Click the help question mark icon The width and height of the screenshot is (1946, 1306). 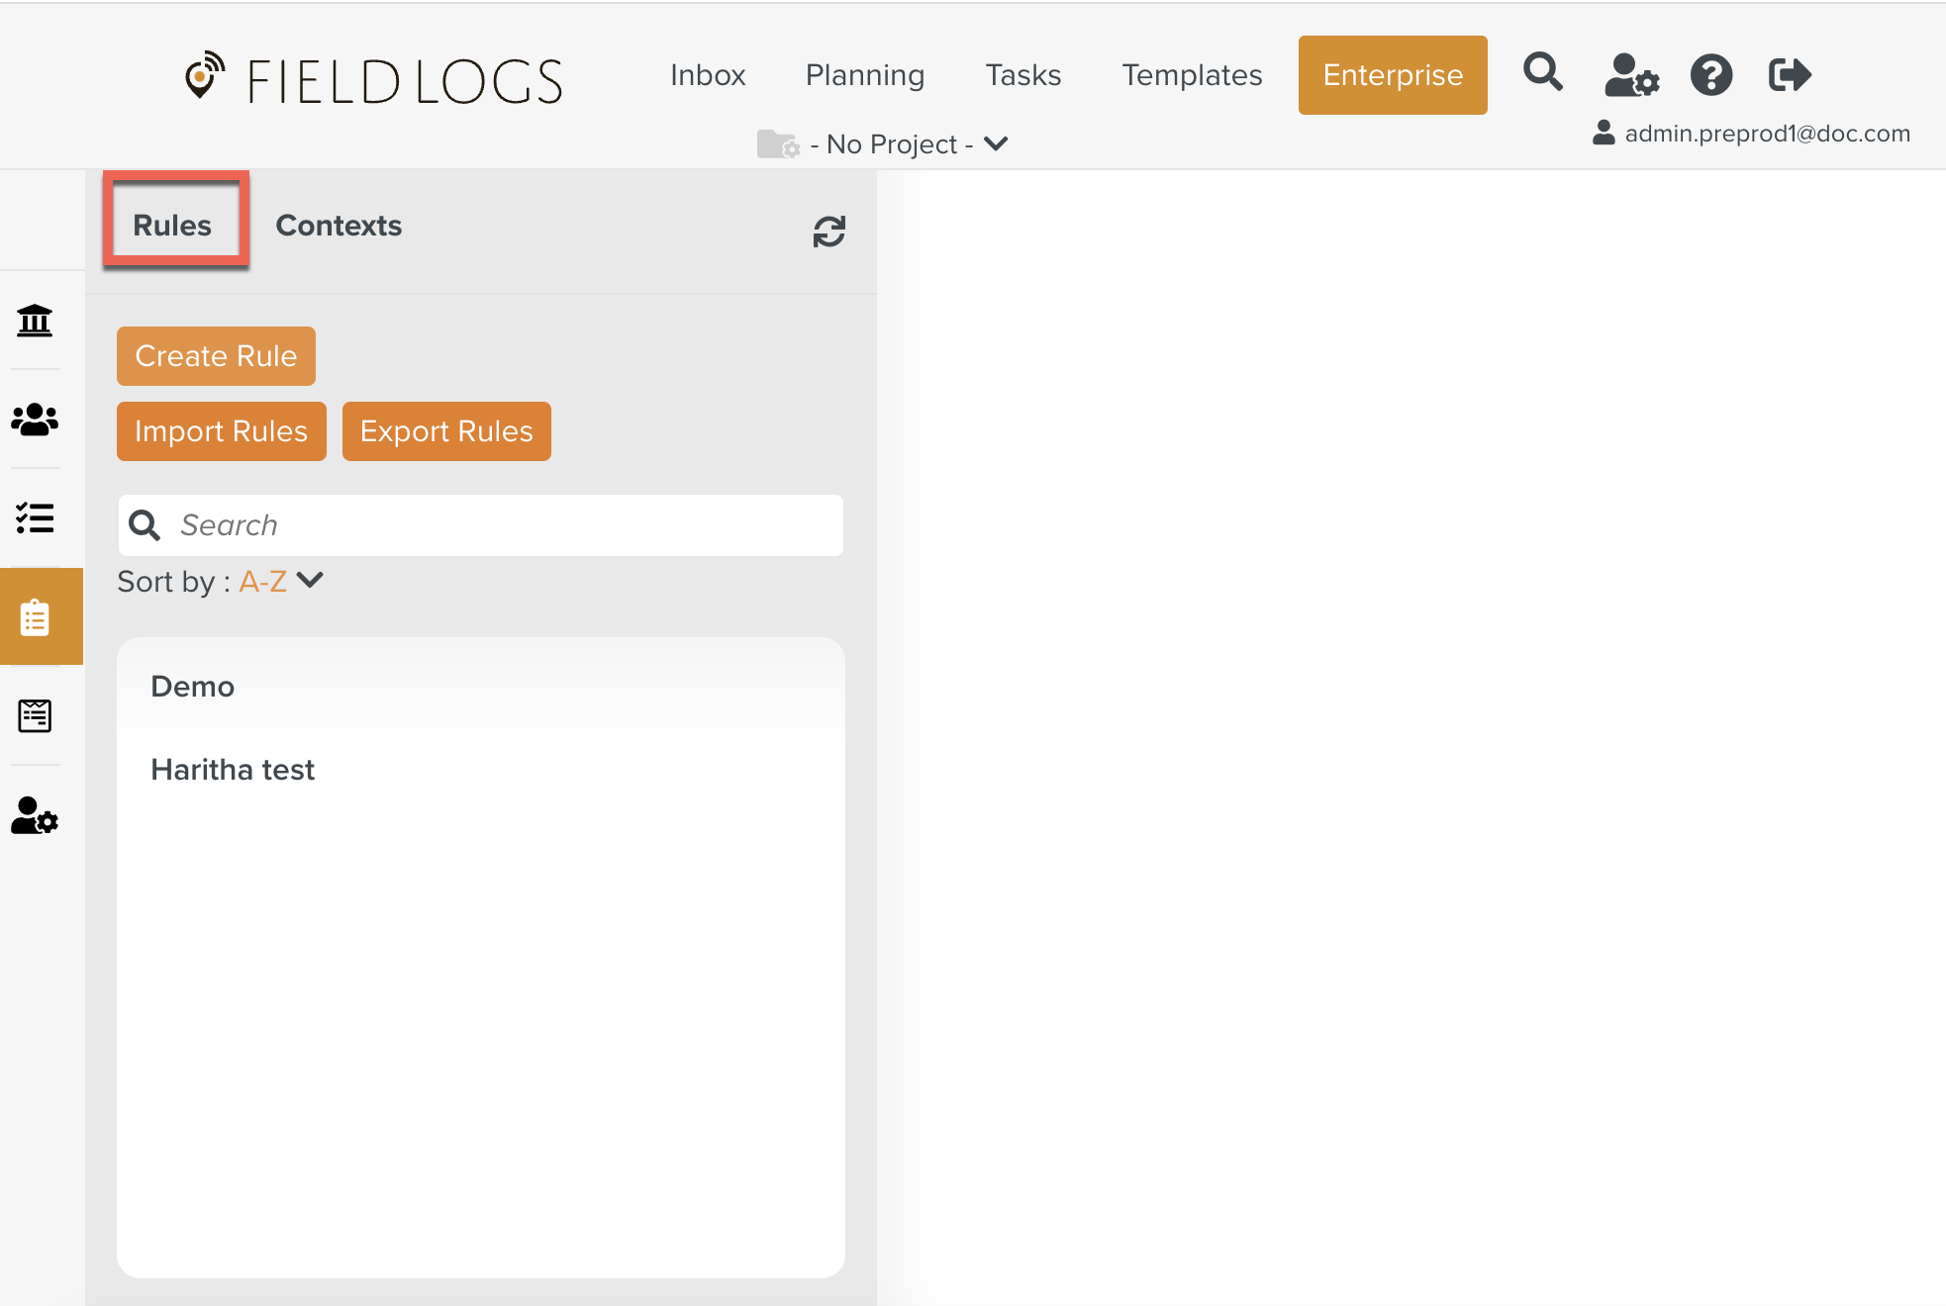pyautogui.click(x=1710, y=75)
